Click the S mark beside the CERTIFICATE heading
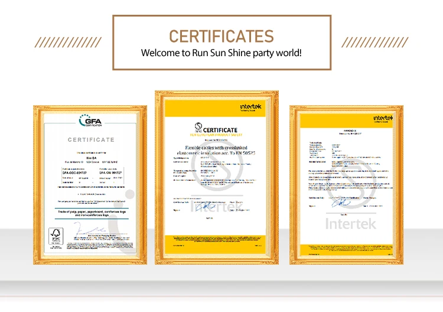This screenshot has width=443, height=312. coord(198,127)
